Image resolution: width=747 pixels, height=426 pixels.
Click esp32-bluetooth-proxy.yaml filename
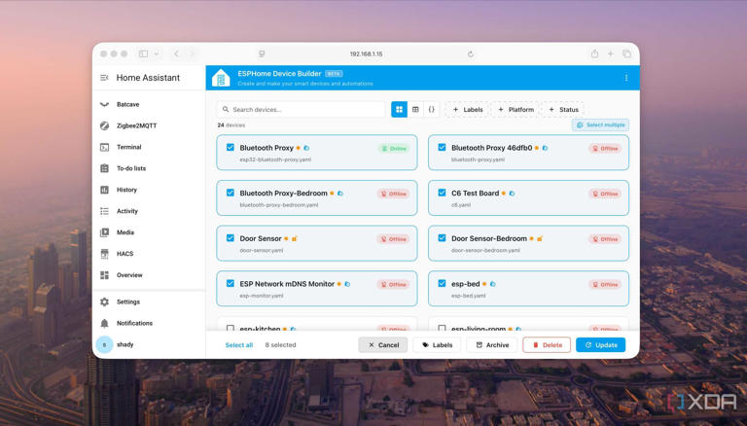[x=275, y=160]
